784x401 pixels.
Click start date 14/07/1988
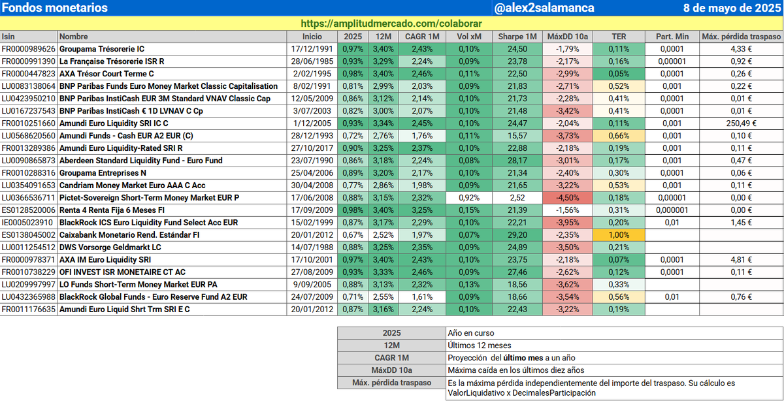coord(312,248)
